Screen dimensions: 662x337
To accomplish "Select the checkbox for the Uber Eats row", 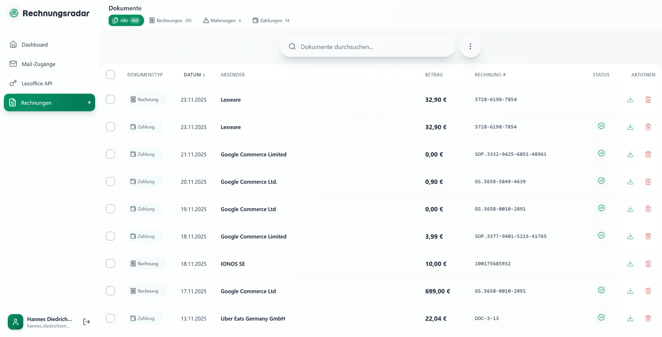I will 110,318.
